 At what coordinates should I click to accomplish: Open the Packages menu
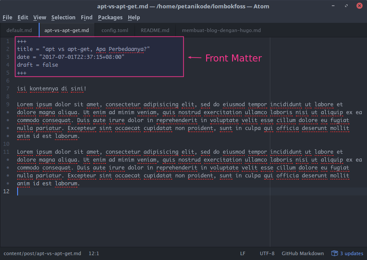(x=110, y=17)
